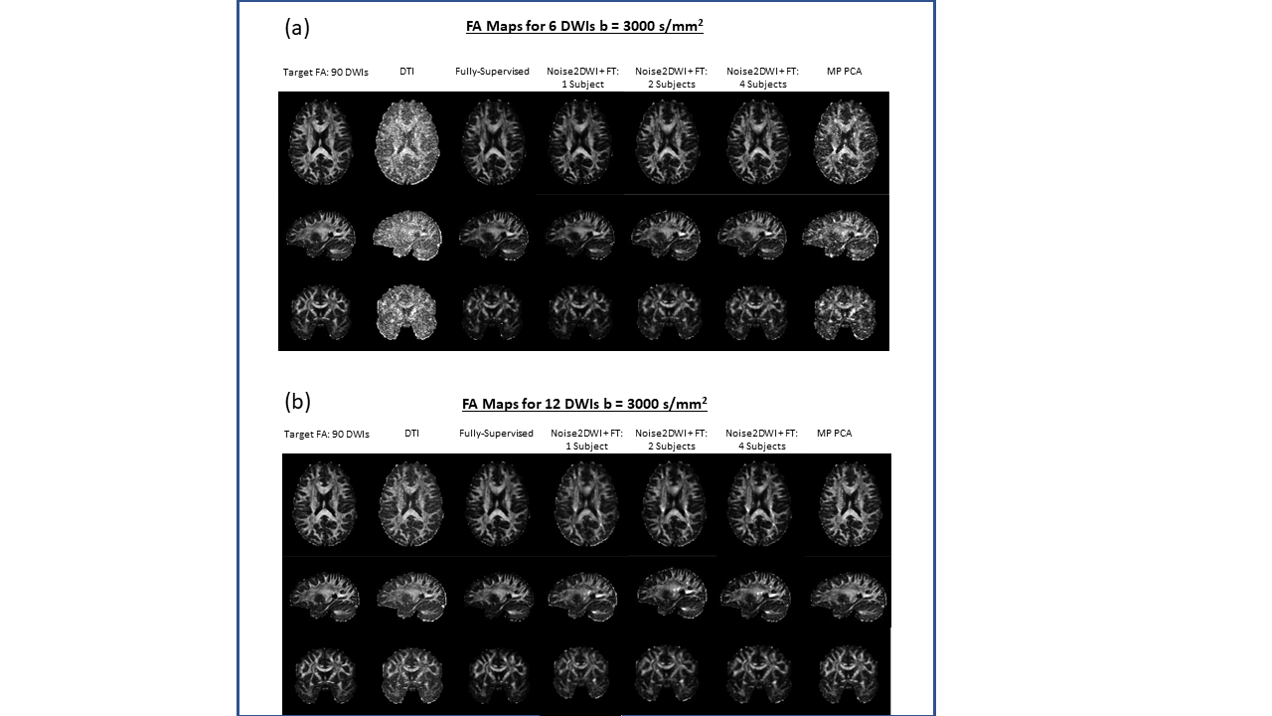Viewport: 1272px width, 716px height.
Task: Click the "FA Maps for 12 DWIs" title
Action: [x=584, y=404]
